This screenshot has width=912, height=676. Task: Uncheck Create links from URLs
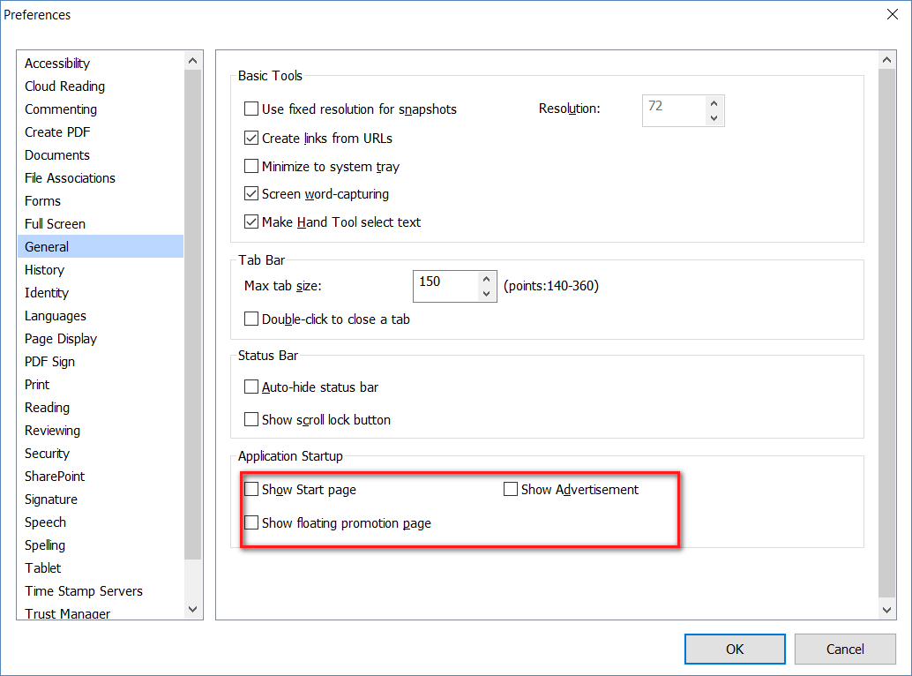(x=252, y=138)
